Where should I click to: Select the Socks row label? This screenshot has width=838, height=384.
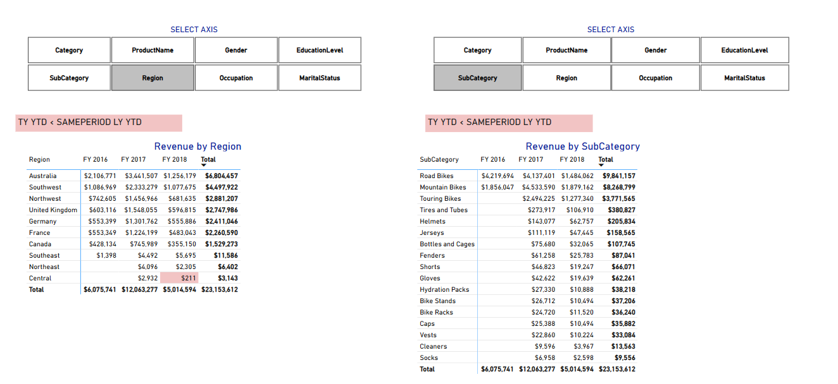[x=428, y=357]
